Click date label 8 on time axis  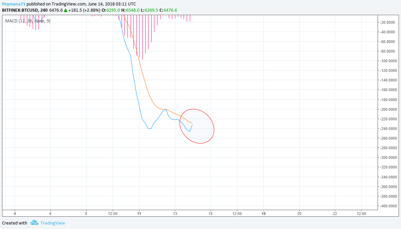click(86, 214)
